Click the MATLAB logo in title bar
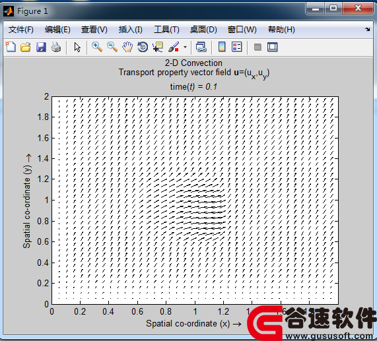 click(9, 11)
